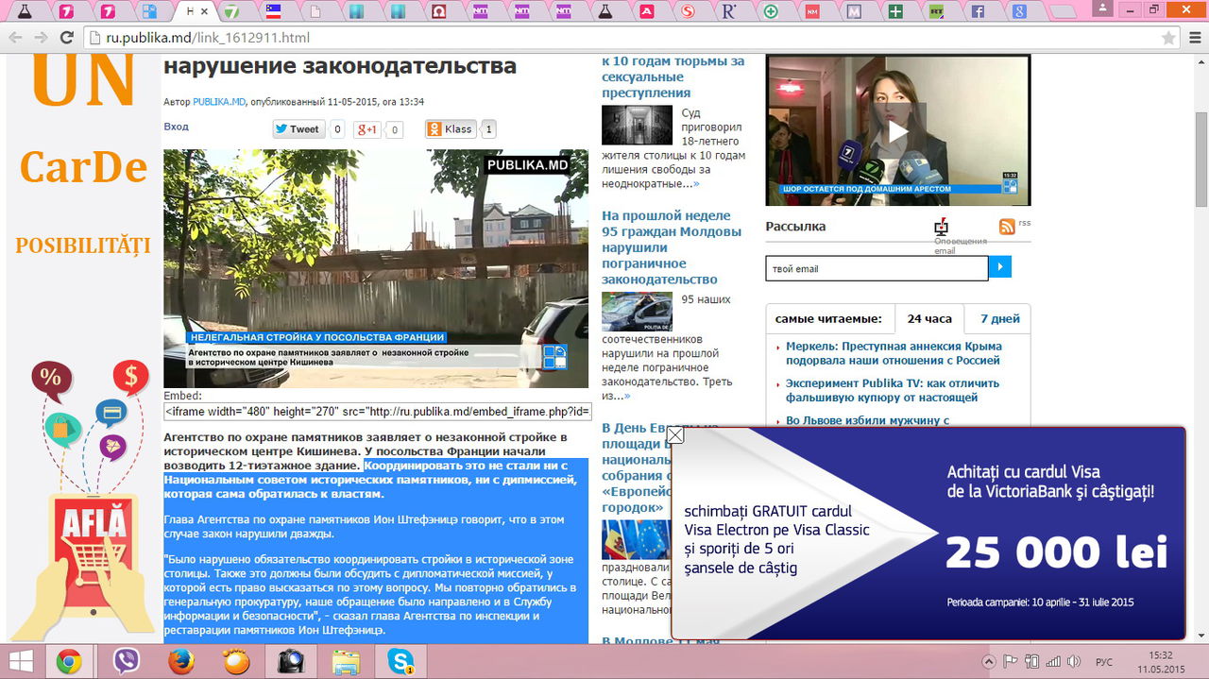Open Chrome from the taskbar

tap(68, 662)
